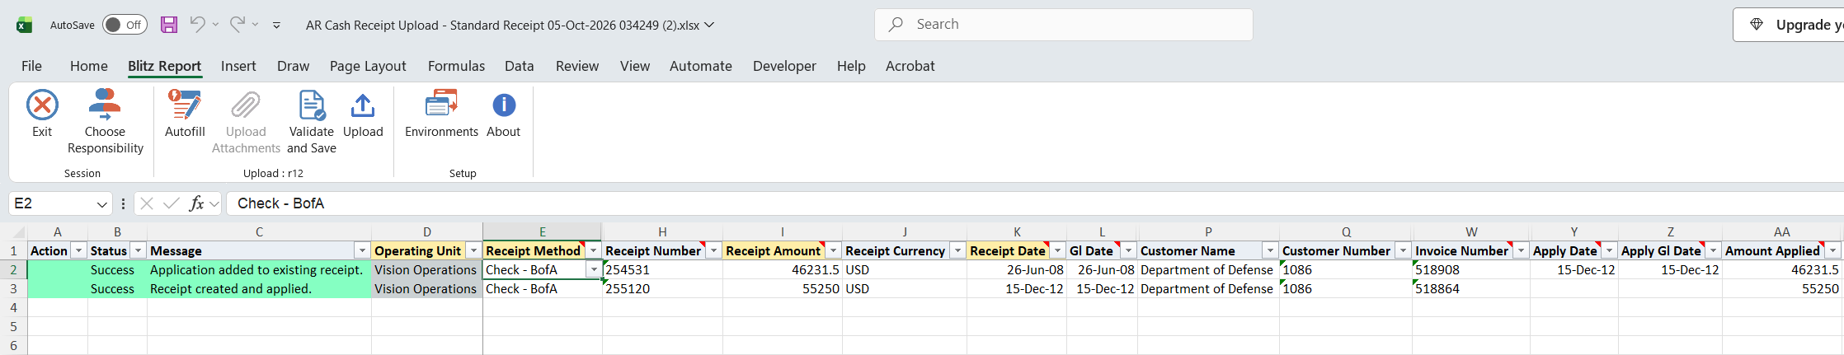Open the Receipt Number filter dropdown
This screenshot has height=355, width=1844.
point(713,250)
